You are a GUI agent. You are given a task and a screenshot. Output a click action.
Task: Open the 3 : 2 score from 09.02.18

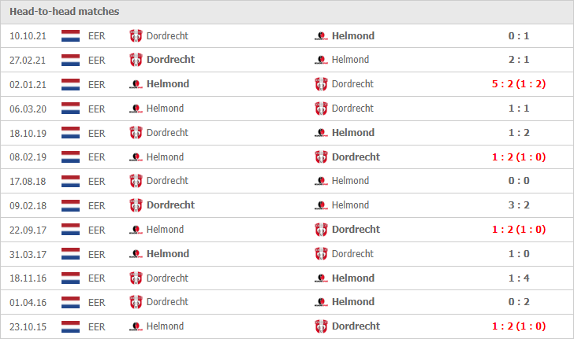coord(518,205)
